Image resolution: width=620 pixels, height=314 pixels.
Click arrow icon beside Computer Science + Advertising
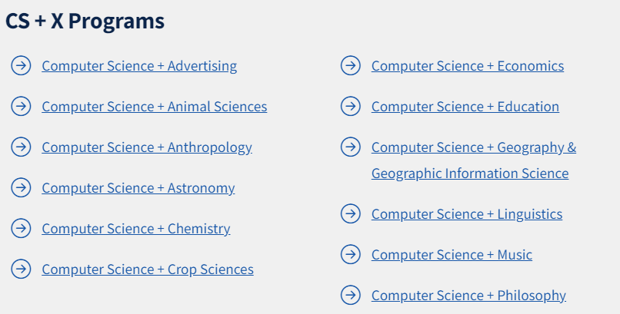[21, 66]
